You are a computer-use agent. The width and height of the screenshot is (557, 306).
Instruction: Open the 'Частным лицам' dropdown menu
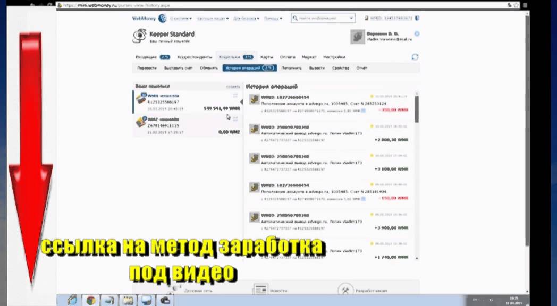pos(213,18)
